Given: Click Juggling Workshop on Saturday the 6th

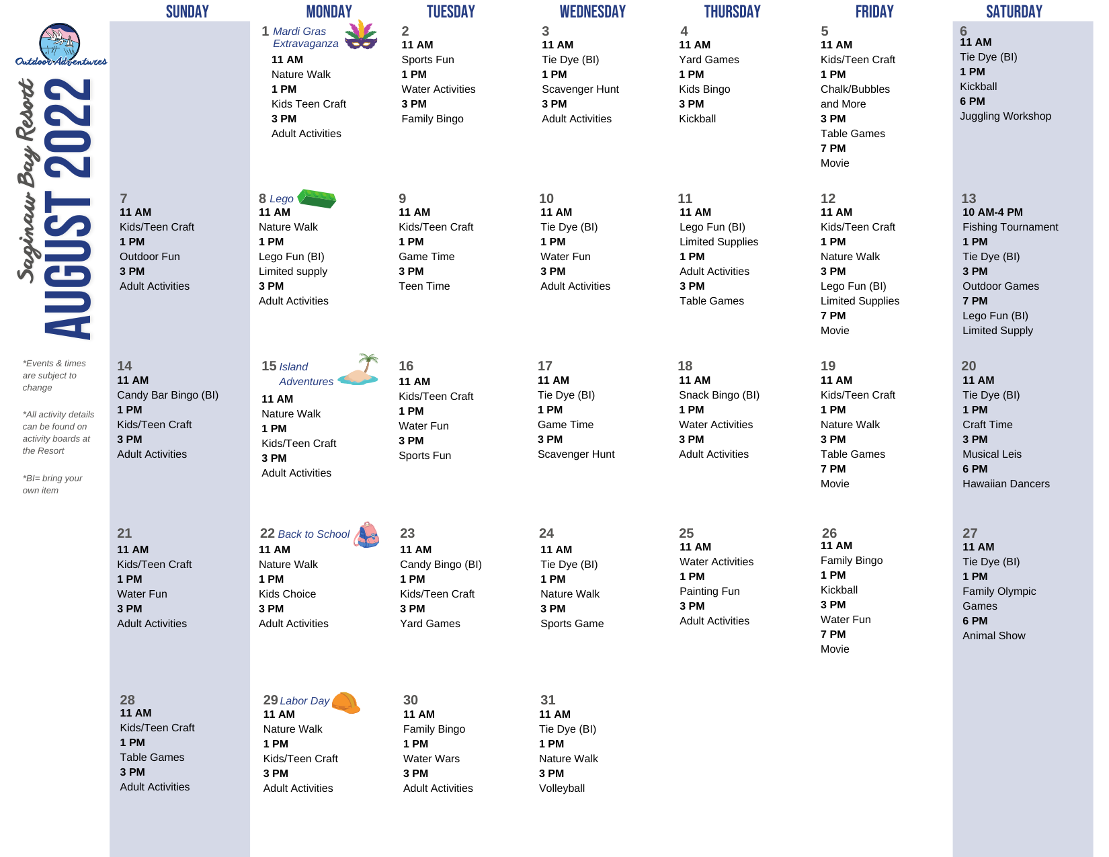Looking at the screenshot, I should [1005, 116].
